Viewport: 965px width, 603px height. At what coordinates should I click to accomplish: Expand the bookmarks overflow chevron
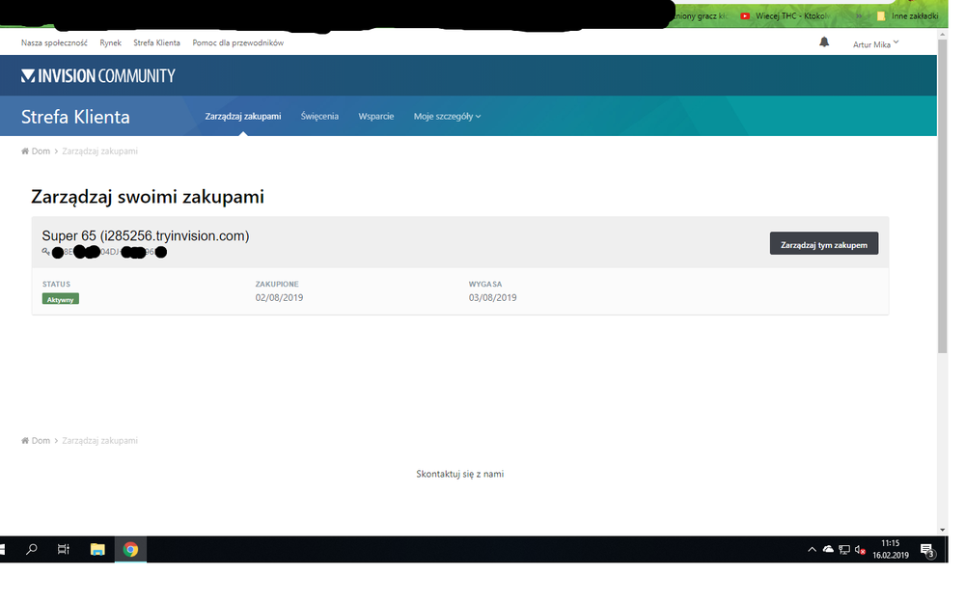[858, 16]
